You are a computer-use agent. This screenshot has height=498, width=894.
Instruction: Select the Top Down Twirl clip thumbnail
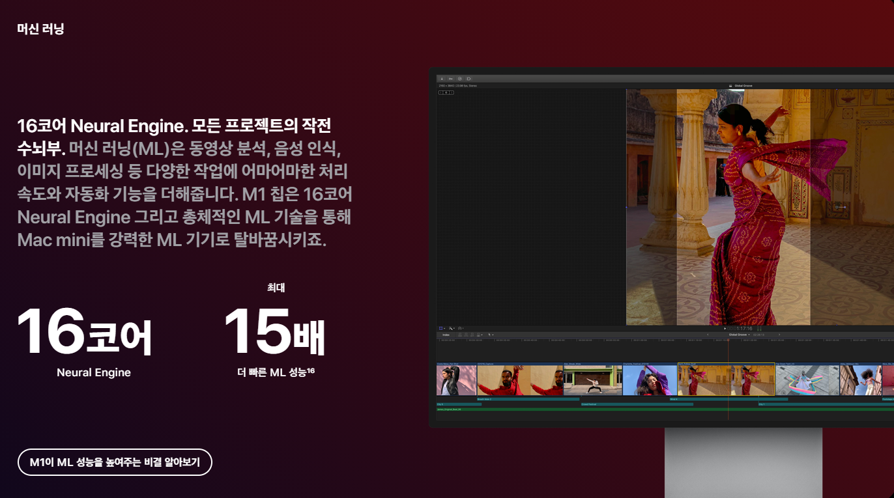point(807,380)
